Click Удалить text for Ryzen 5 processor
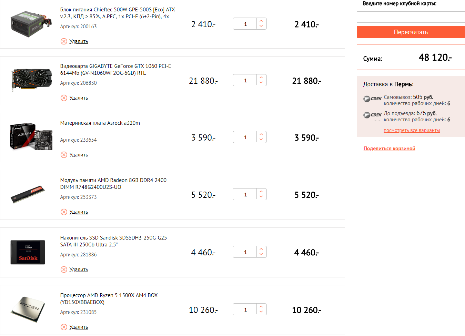465x336 pixels. 79,327
